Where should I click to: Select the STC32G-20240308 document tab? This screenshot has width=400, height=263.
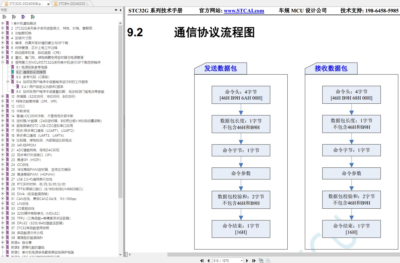coord(26,4)
